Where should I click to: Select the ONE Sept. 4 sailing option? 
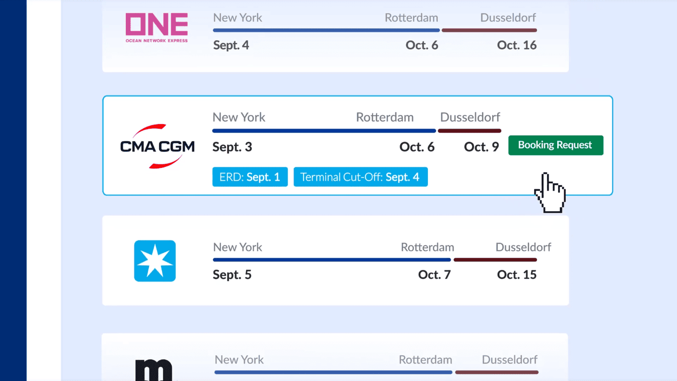[x=335, y=30]
